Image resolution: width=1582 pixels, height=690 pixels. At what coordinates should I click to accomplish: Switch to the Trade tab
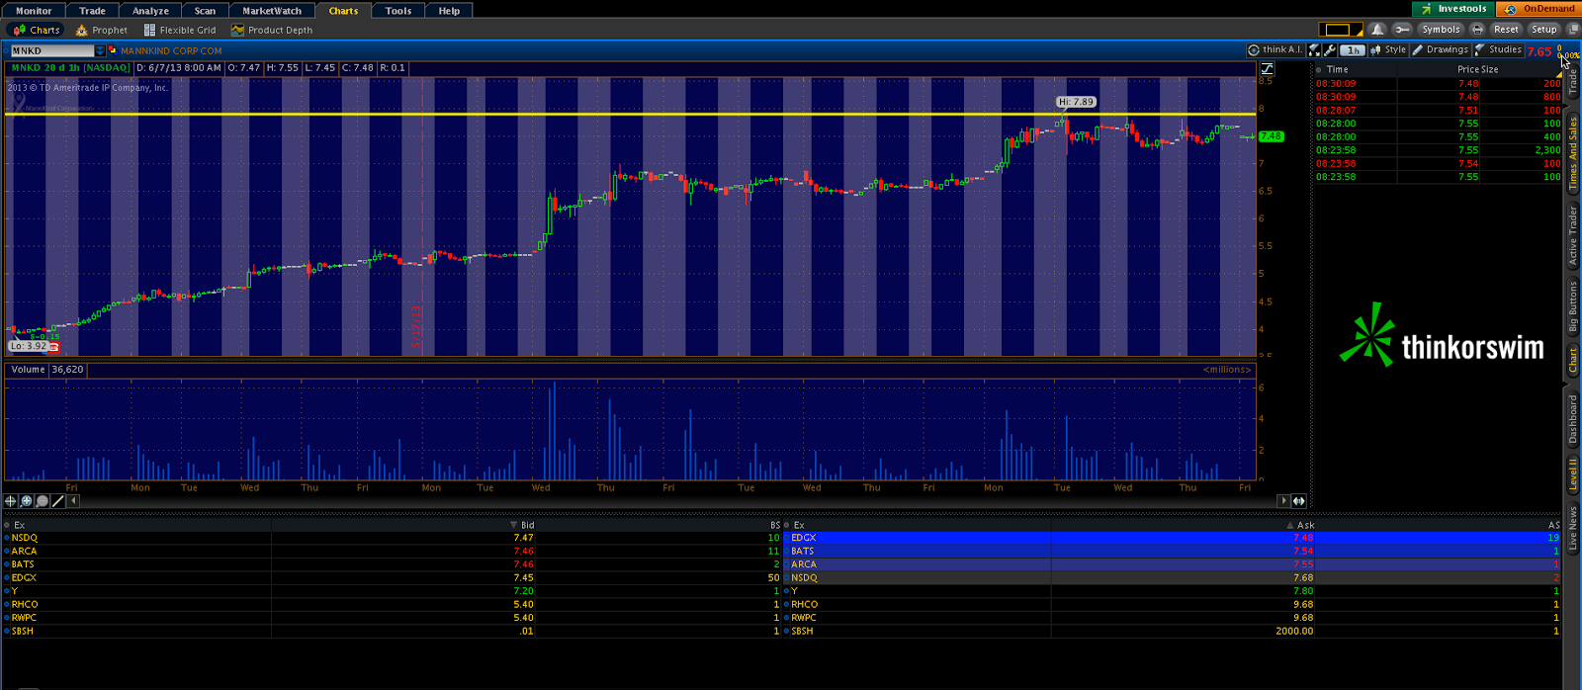pyautogui.click(x=92, y=11)
